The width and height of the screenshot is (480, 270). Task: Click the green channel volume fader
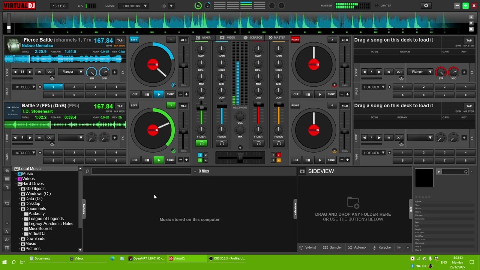[x=201, y=107]
